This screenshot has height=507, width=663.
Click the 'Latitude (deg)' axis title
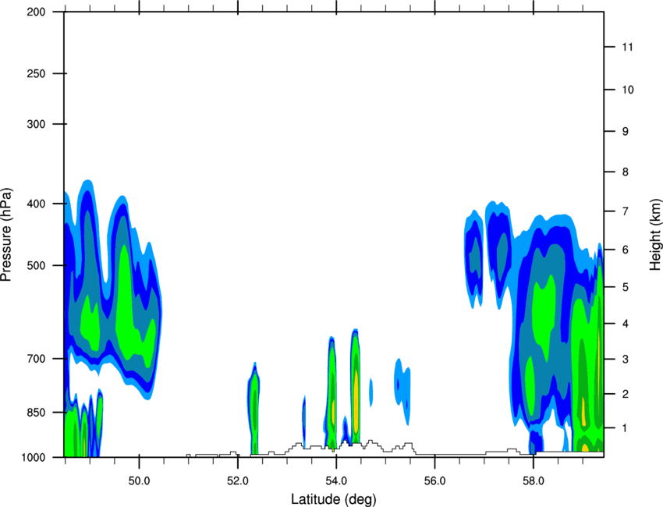click(x=333, y=499)
